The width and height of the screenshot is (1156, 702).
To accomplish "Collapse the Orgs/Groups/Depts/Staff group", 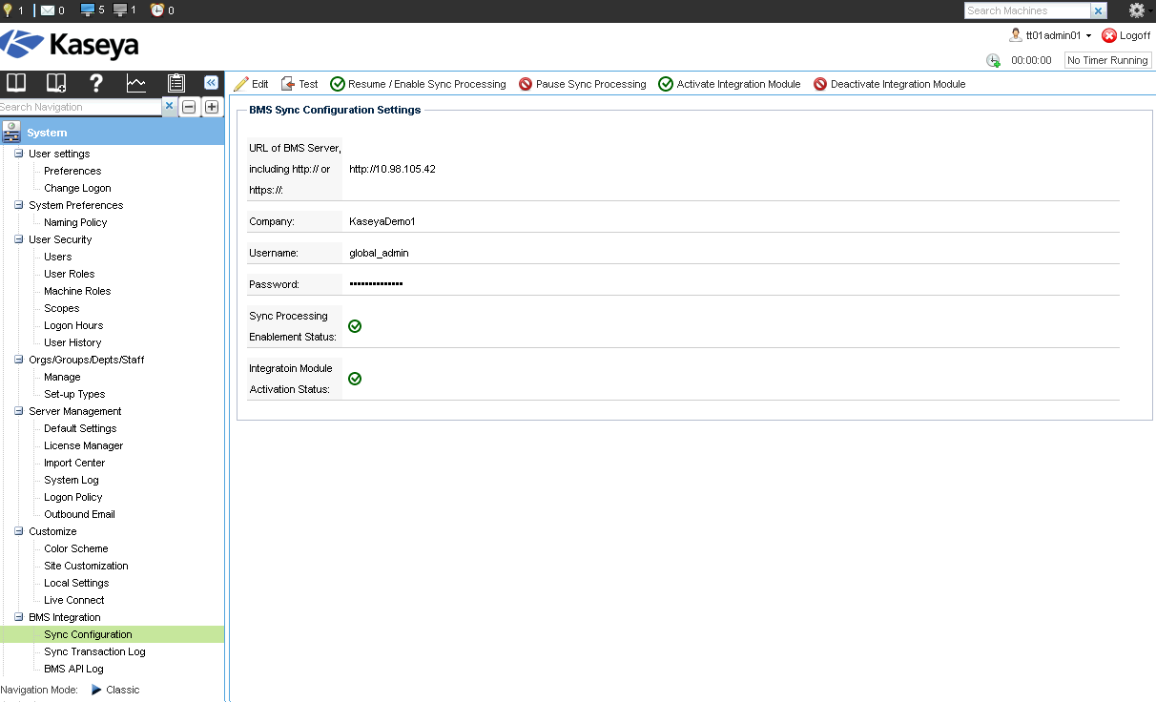I will point(19,360).
